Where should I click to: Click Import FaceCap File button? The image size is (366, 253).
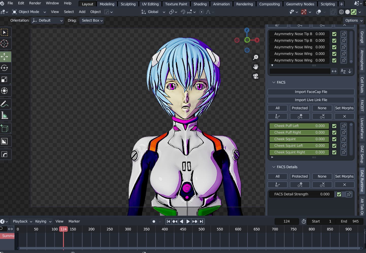pos(311,92)
